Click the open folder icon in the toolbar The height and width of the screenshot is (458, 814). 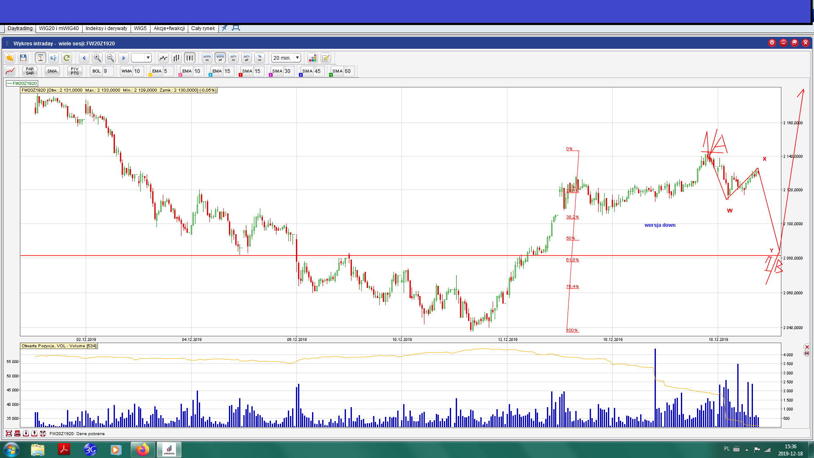(x=10, y=58)
